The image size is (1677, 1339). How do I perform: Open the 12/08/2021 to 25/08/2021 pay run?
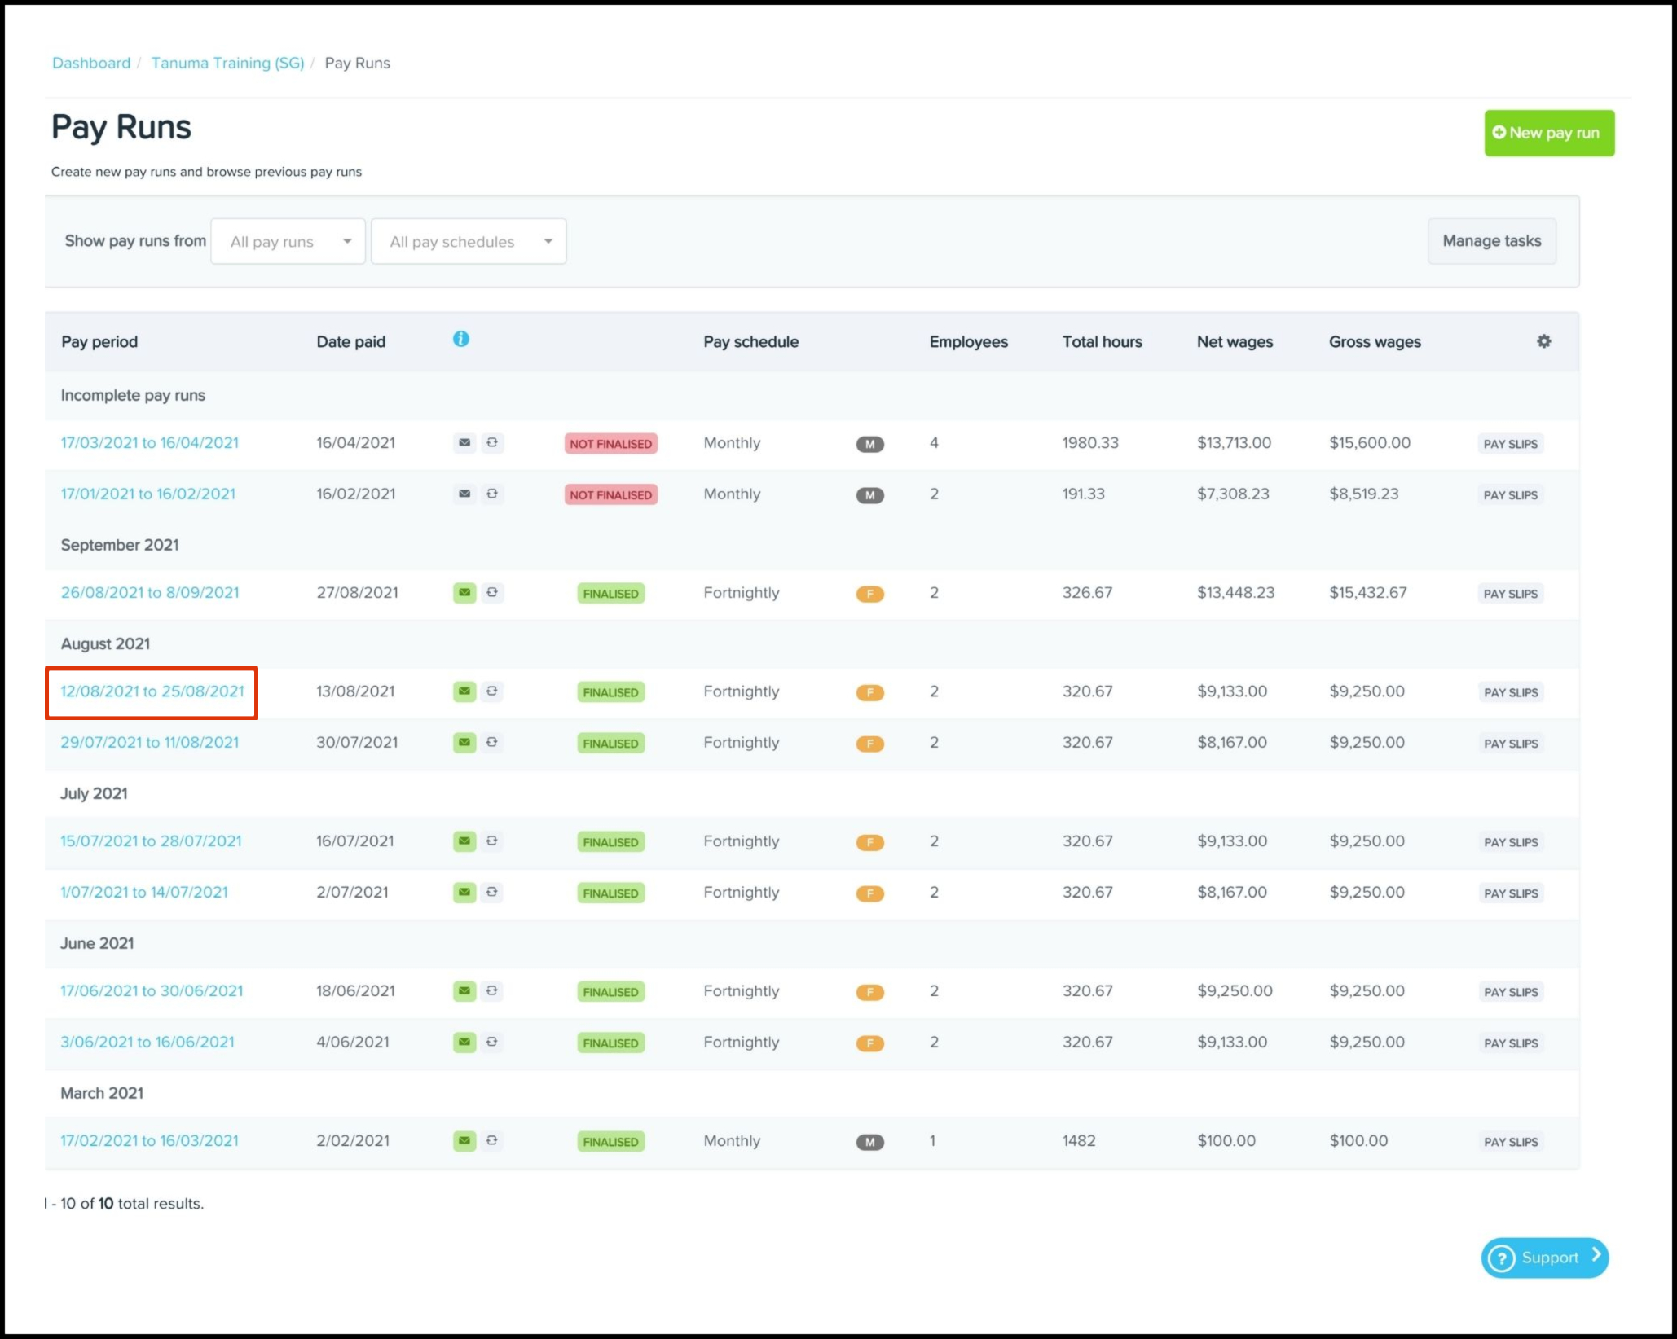click(152, 691)
